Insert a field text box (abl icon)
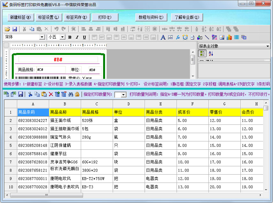This screenshot has height=203, width=273. tap(171, 37)
